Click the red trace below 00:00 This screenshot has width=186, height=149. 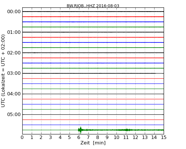tap(93, 17)
